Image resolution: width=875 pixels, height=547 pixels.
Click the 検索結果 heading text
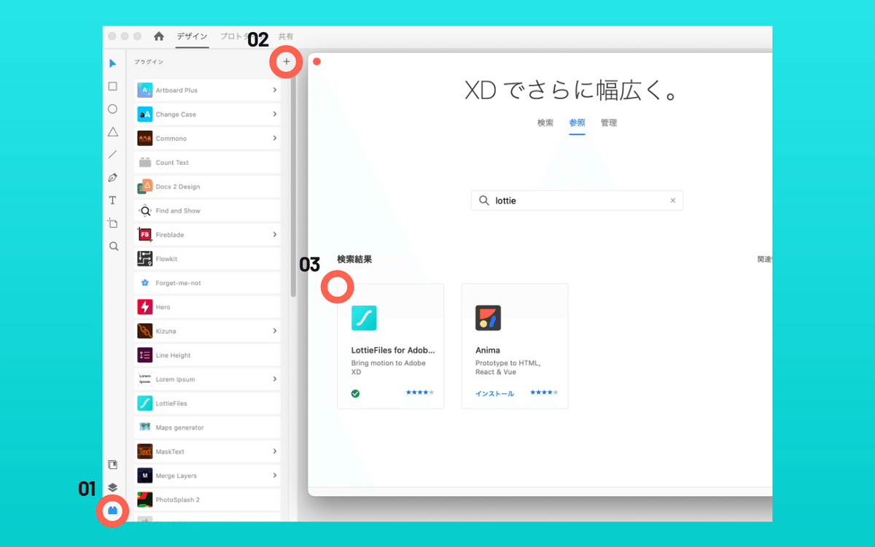coord(354,259)
